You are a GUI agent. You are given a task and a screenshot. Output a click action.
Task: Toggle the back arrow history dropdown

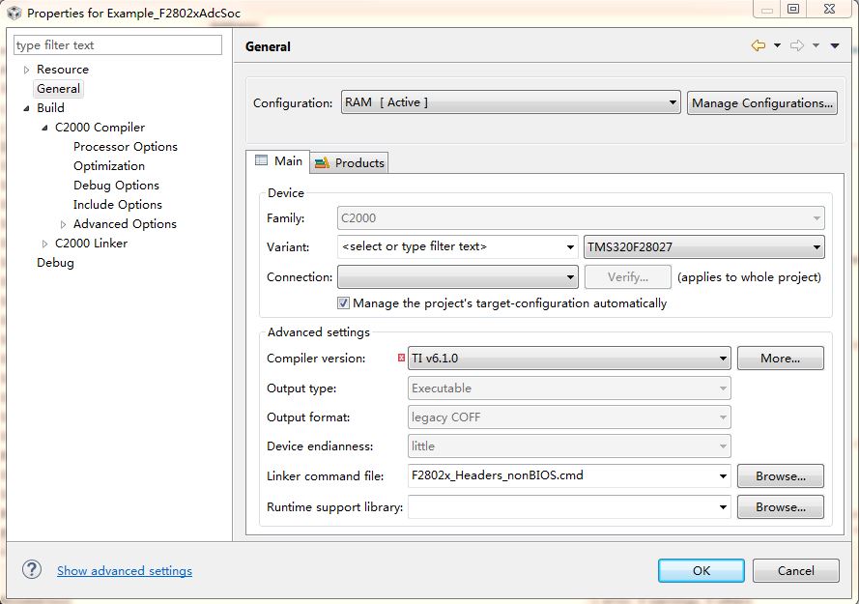click(x=777, y=45)
